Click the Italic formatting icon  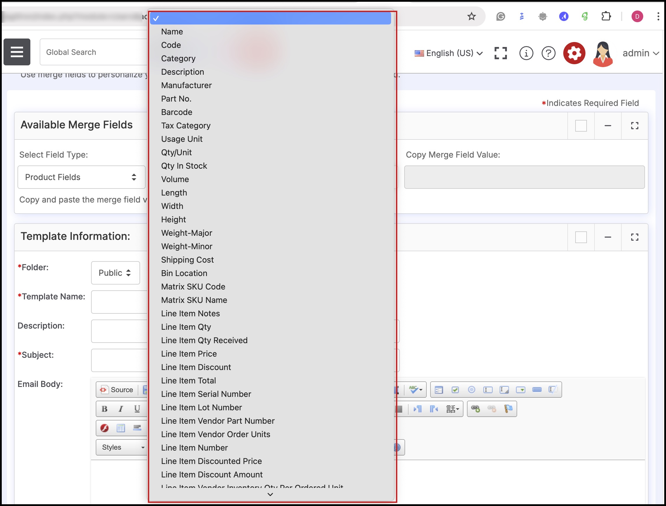click(x=121, y=409)
